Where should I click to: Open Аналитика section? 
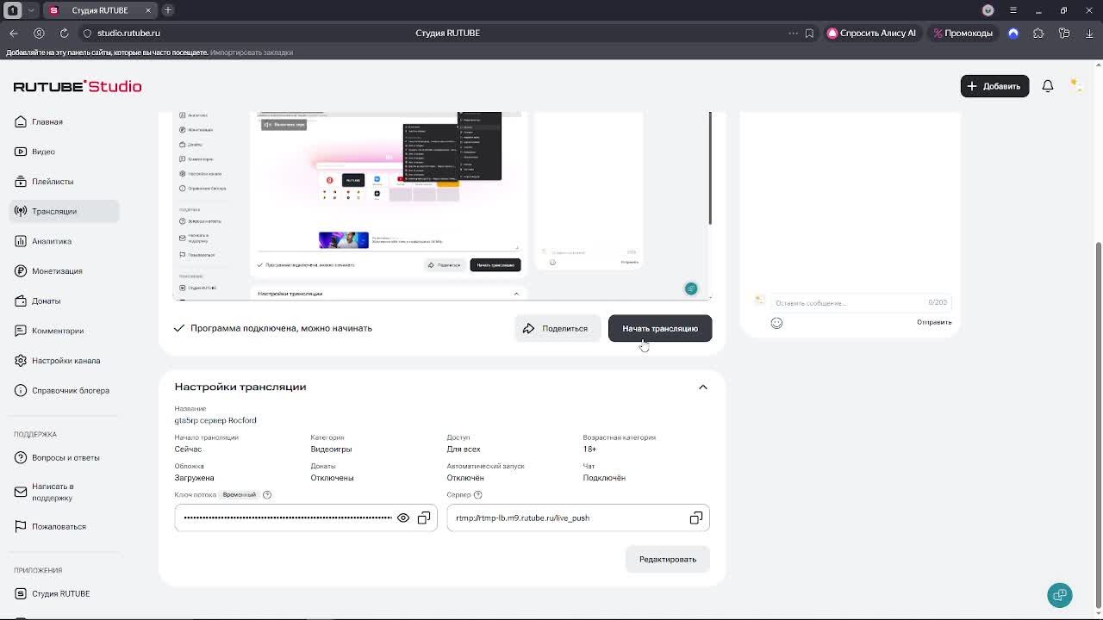pos(65,241)
